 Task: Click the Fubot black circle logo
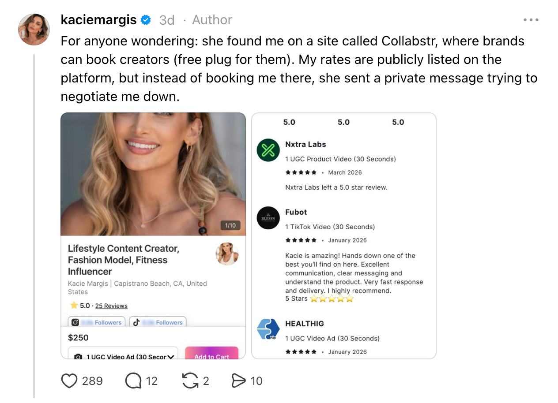[268, 218]
